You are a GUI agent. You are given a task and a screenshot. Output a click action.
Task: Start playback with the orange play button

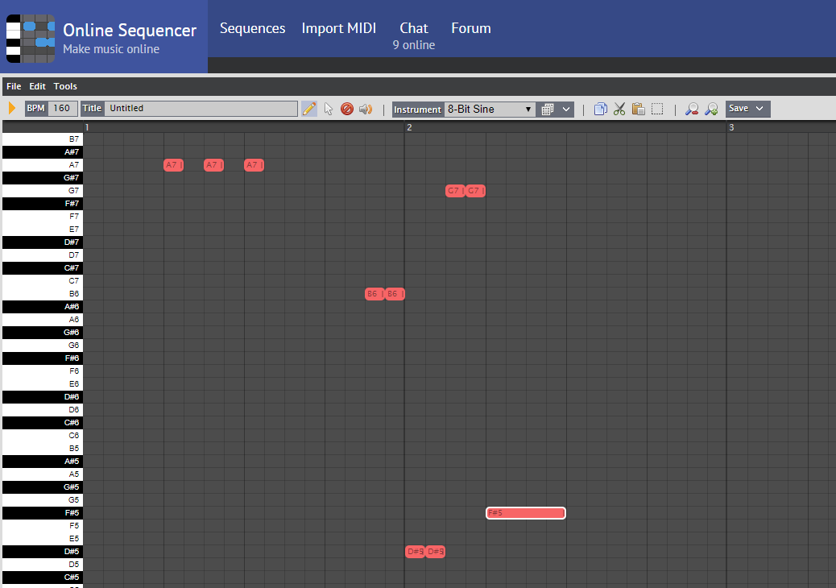pyautogui.click(x=12, y=108)
